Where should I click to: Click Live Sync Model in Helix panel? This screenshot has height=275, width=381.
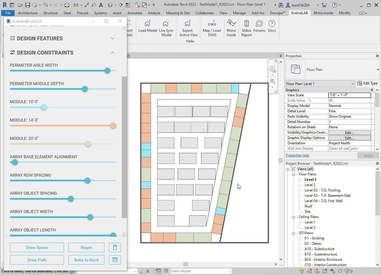166,28
